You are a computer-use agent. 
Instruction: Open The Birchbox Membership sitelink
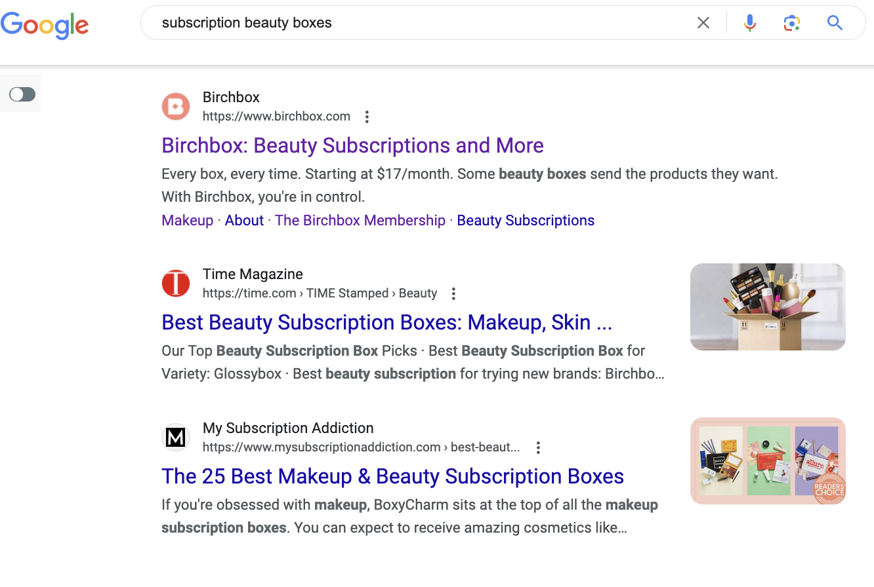360,220
